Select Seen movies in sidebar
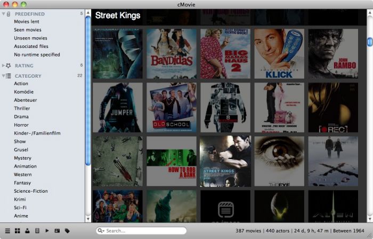The image size is (373, 239). click(x=28, y=30)
